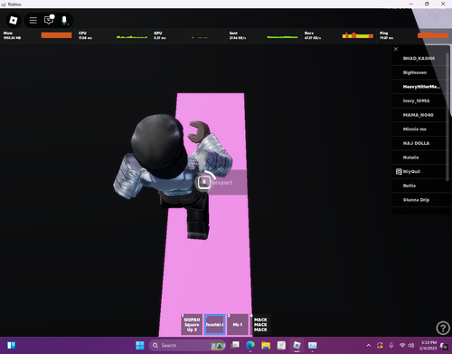Open the notification icon in tray
Viewport: 452px width, 354px height.
tap(444, 346)
